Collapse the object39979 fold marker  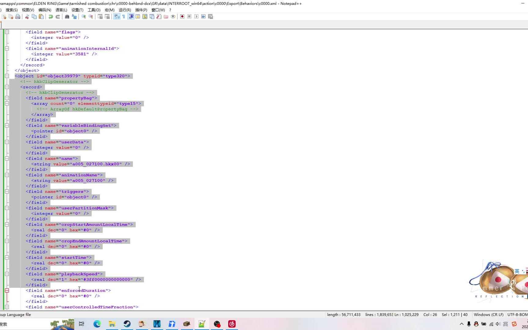pyautogui.click(x=7, y=76)
